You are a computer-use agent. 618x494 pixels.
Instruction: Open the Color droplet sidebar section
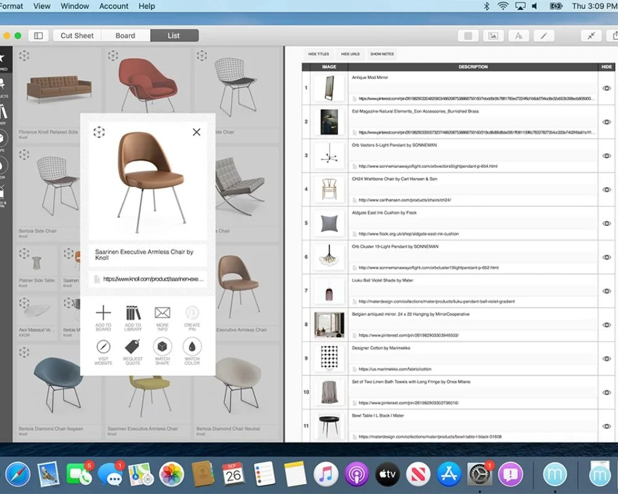tap(3, 167)
